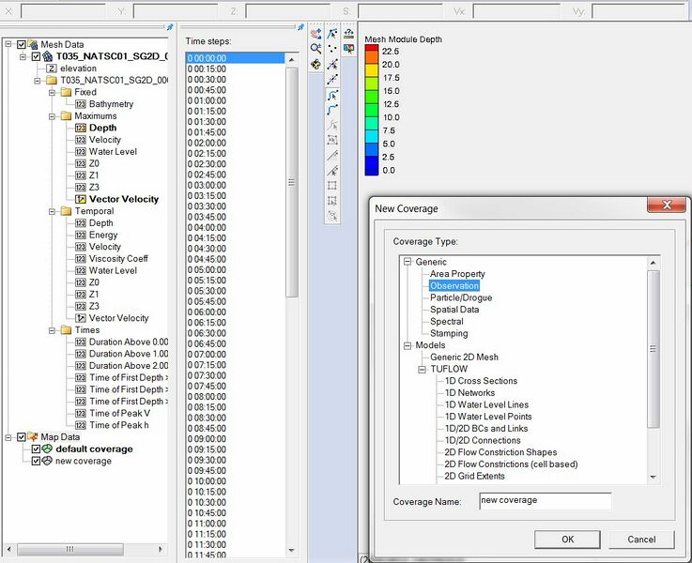
Task: Click the red 22.5 legend color
Action: tap(372, 48)
